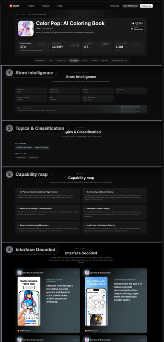
Task: Select the Generative AI & Content category chip
Action: coord(24,148)
